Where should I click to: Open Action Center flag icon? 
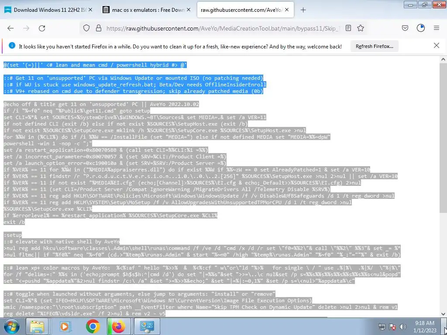(x=392, y=327)
